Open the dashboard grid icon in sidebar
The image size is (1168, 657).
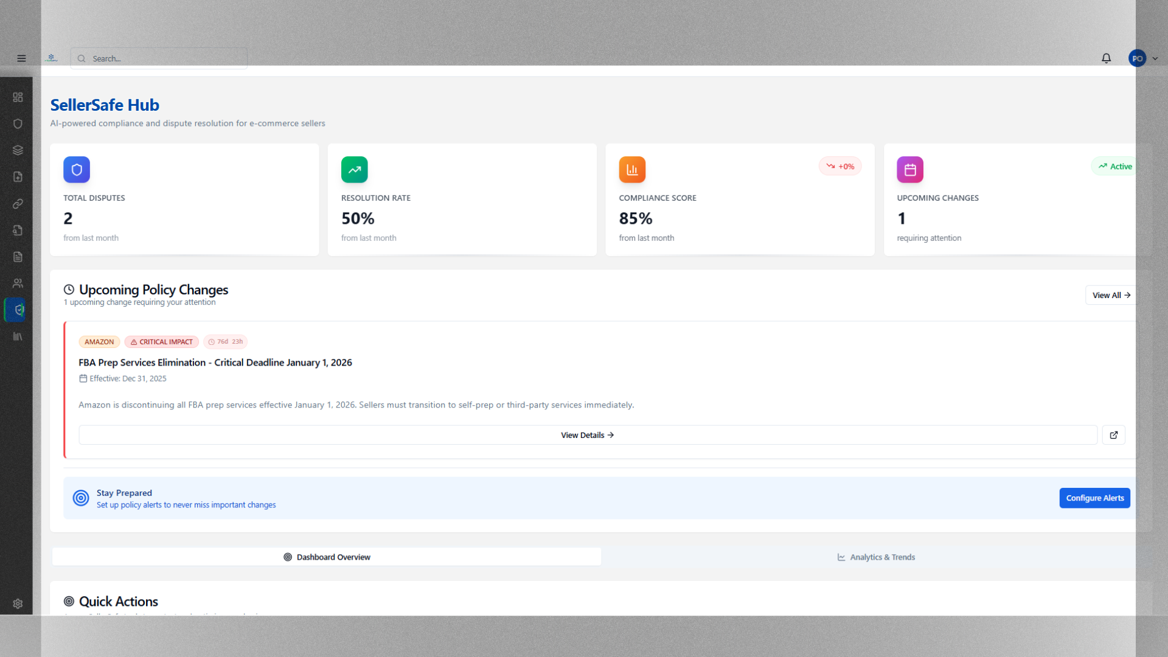(18, 97)
